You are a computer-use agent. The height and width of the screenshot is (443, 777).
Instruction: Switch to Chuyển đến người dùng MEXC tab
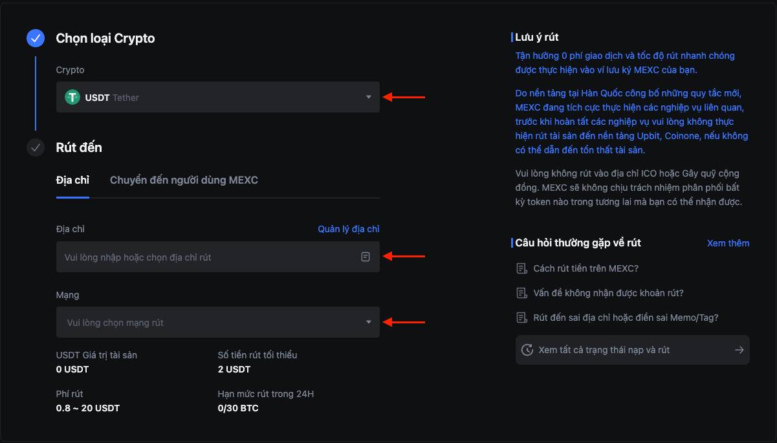[184, 180]
